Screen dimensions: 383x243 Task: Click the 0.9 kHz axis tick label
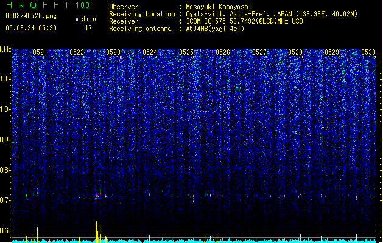point(5,140)
